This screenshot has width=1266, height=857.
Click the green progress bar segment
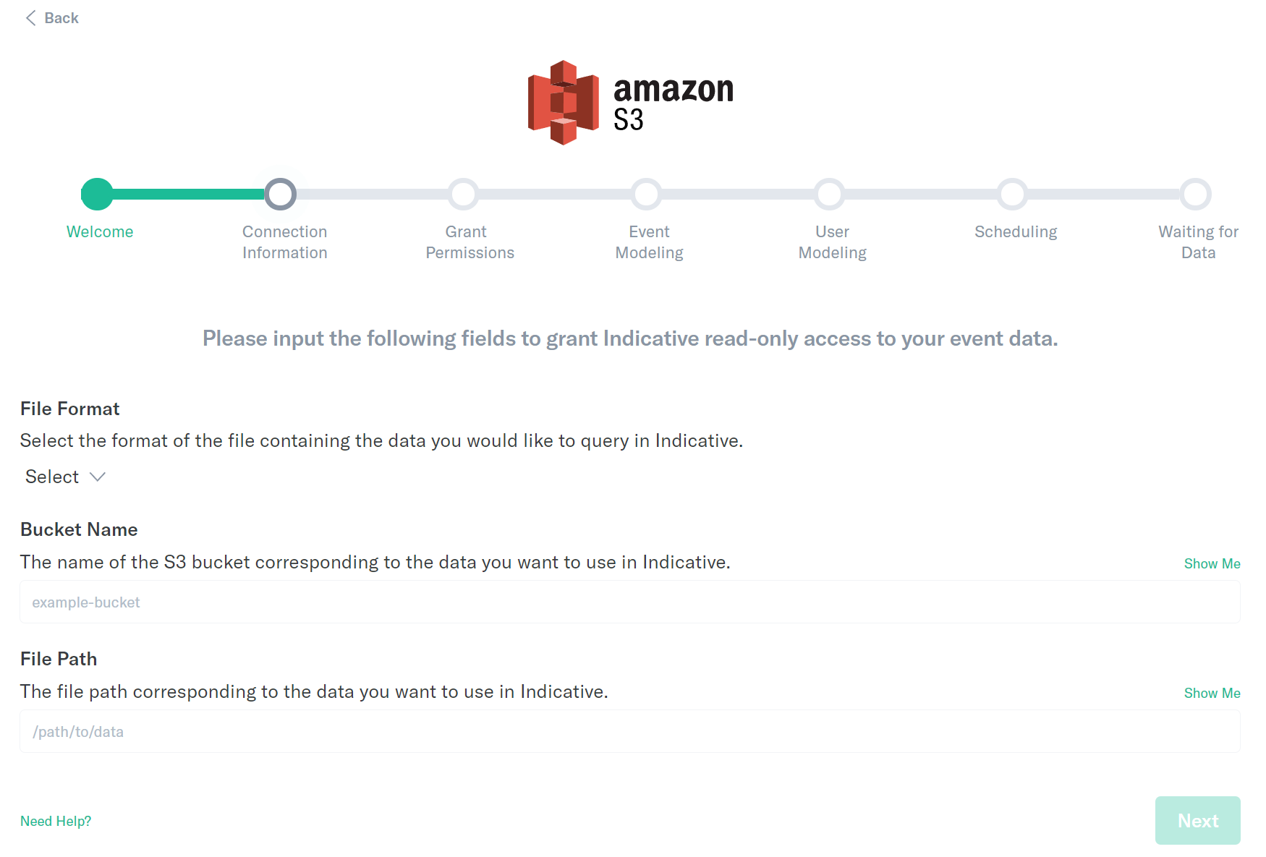click(x=188, y=194)
